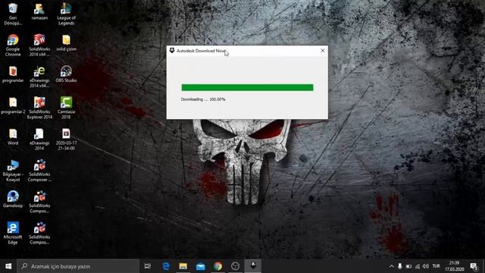Launch Camtasia 2018 desktop shortcut
Screen dimensions: 485x273
[66, 108]
